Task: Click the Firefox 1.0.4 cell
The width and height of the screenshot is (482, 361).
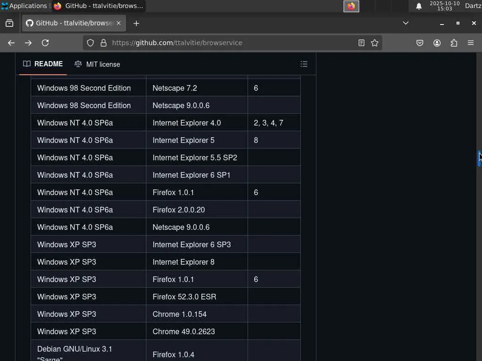Action: [x=197, y=351]
